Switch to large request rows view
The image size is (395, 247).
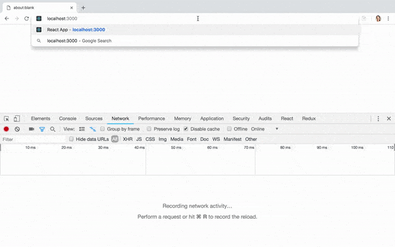[x=82, y=129]
